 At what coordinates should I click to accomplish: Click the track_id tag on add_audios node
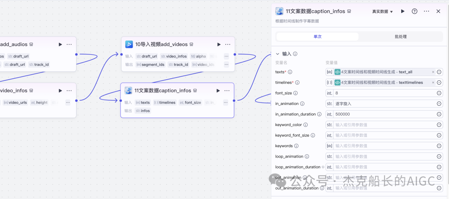[x=39, y=65]
